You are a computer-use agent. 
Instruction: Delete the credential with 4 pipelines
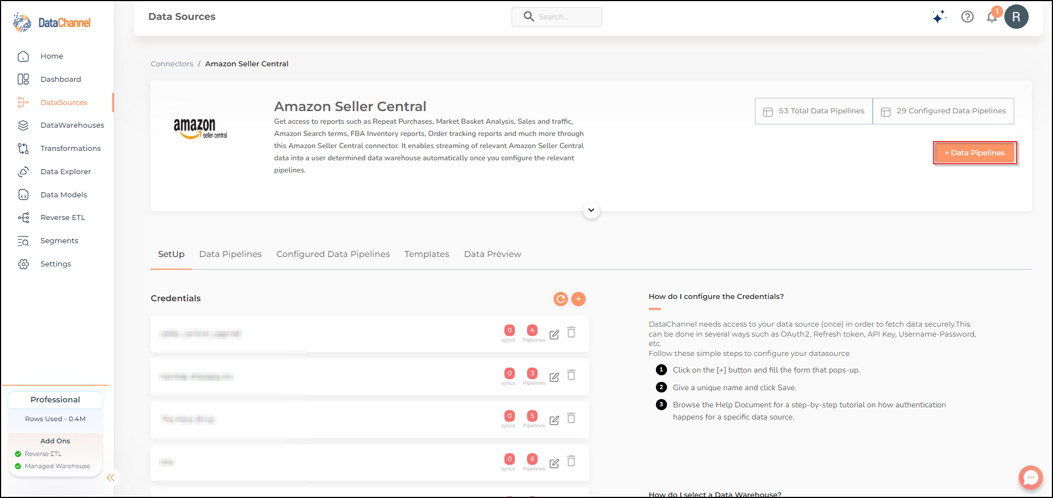coord(571,332)
